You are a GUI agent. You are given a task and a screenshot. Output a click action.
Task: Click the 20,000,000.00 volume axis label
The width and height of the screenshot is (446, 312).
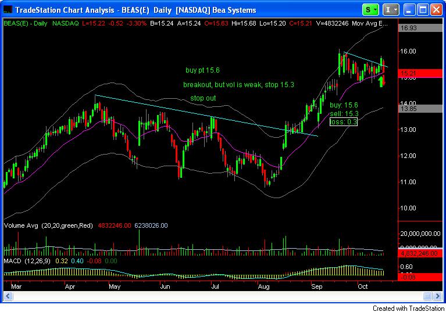(x=420, y=234)
